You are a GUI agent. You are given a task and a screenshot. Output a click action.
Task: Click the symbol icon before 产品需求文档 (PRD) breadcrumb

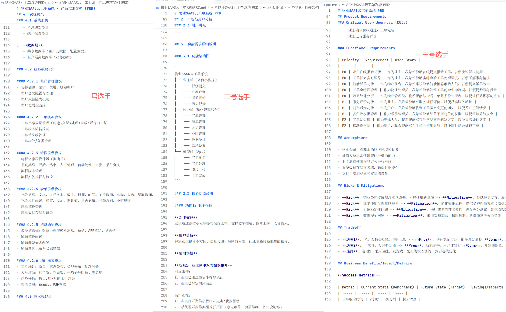tap(56, 2)
